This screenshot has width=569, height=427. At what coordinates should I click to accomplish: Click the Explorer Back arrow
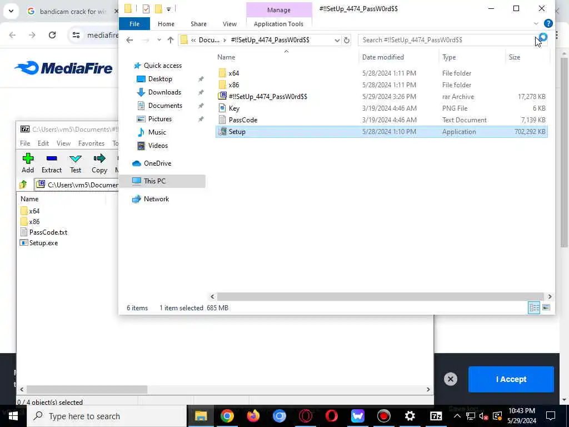tap(129, 40)
